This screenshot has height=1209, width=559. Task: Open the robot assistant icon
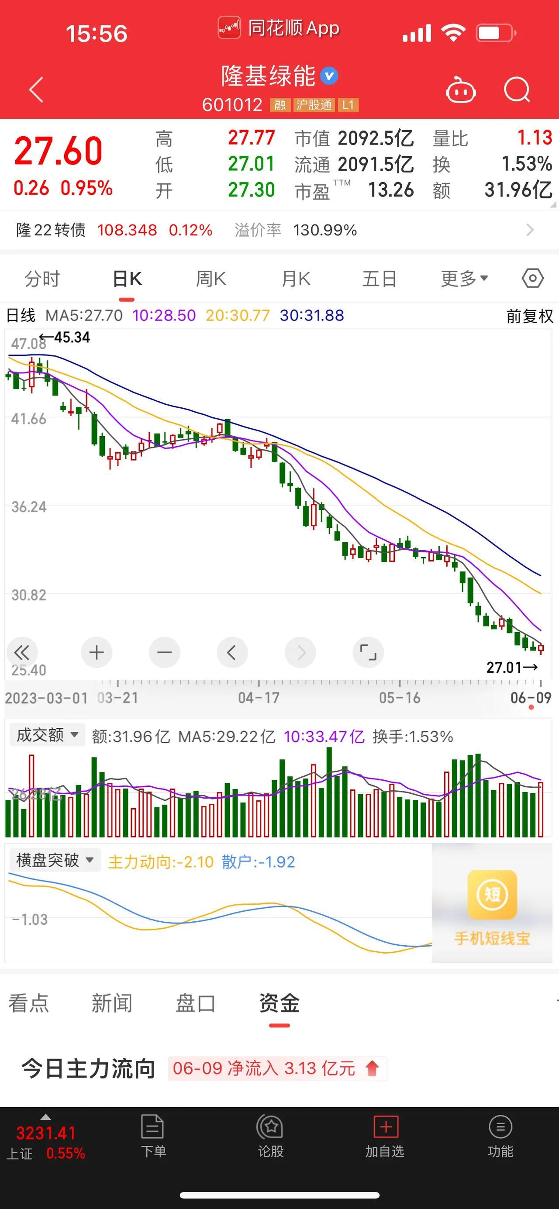tap(460, 89)
